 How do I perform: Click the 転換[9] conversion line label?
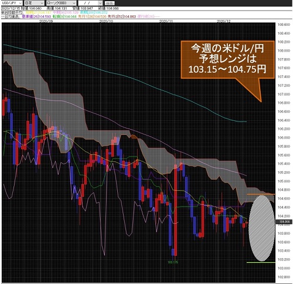64,16
